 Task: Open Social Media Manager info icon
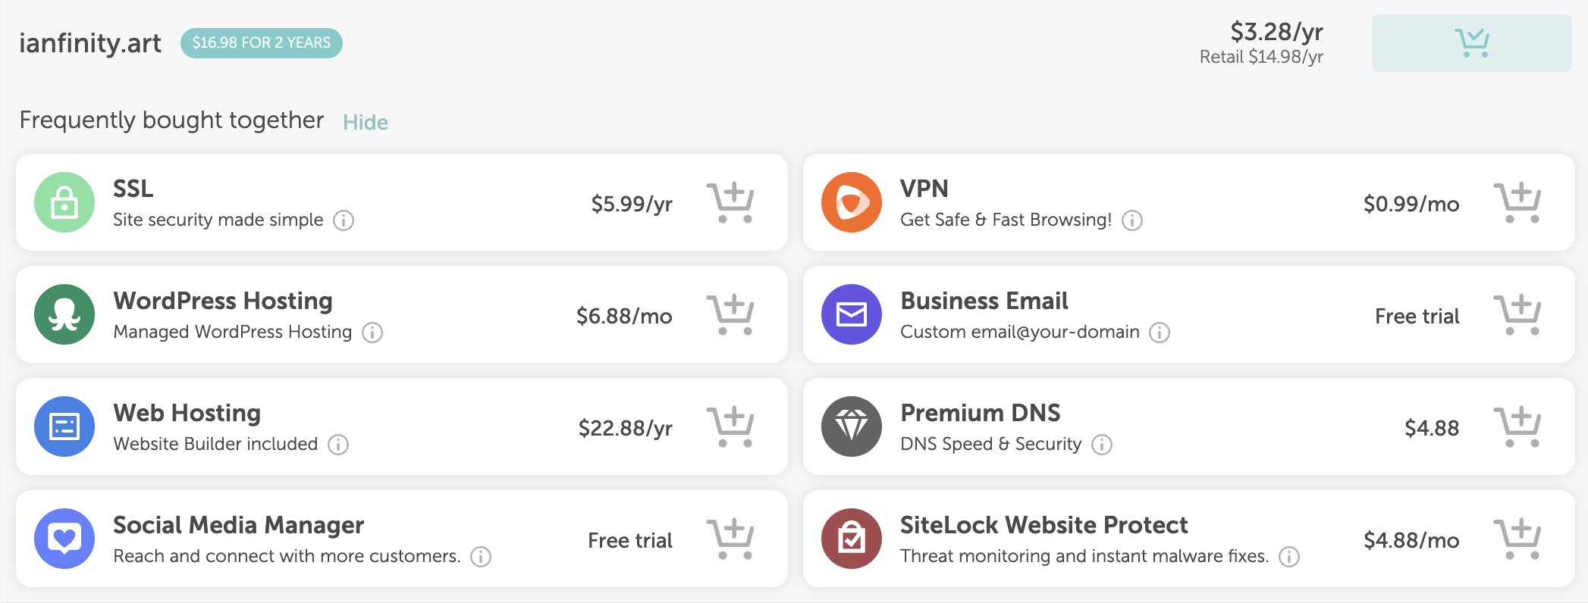(x=481, y=557)
